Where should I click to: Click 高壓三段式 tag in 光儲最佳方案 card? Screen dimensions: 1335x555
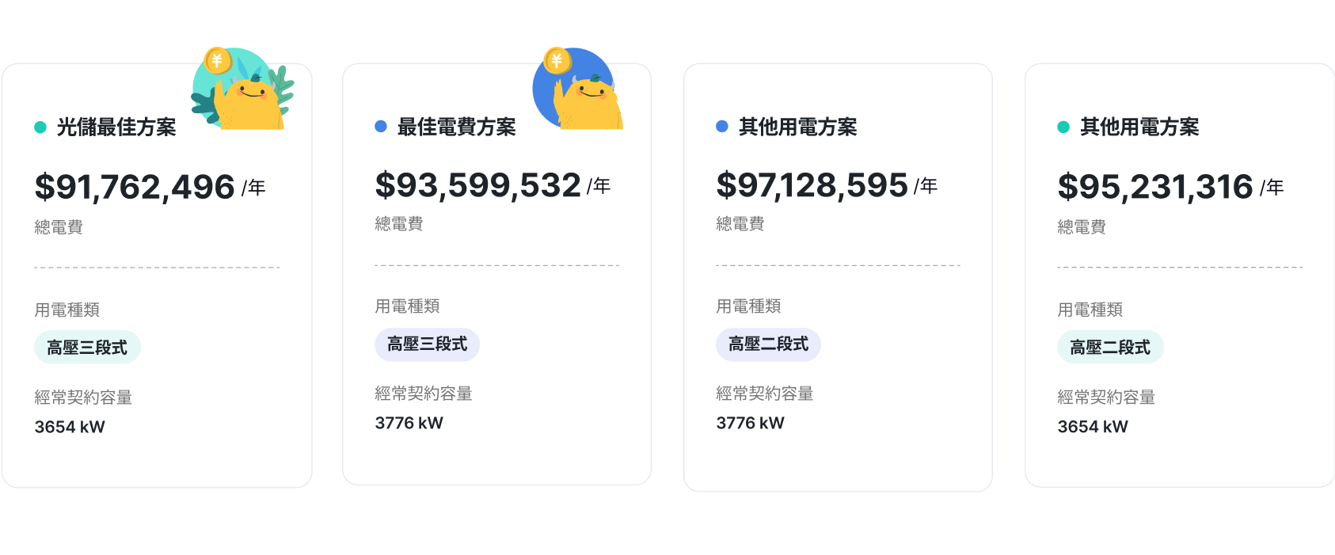coord(87,347)
